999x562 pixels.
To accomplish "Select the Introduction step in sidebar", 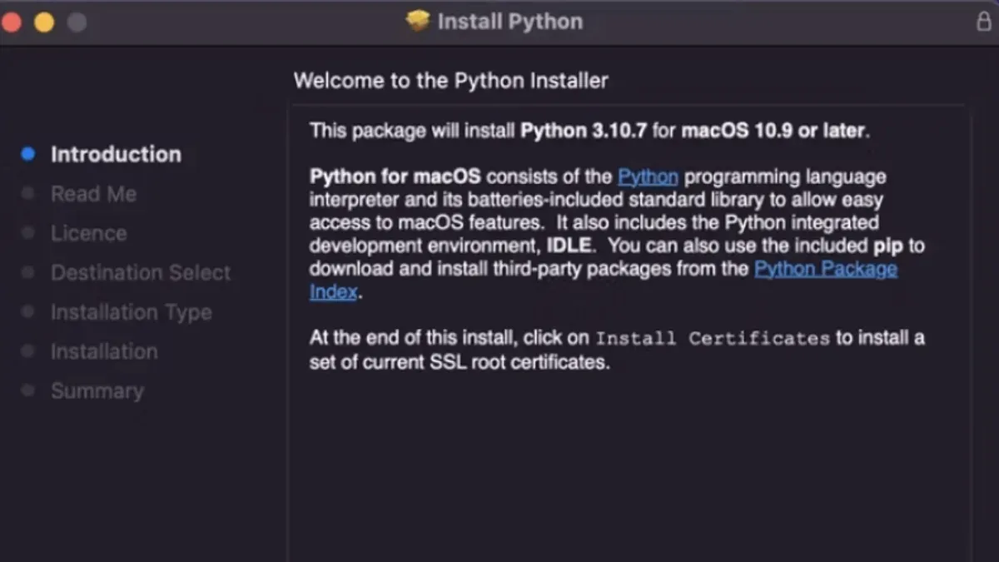I will pyautogui.click(x=116, y=154).
